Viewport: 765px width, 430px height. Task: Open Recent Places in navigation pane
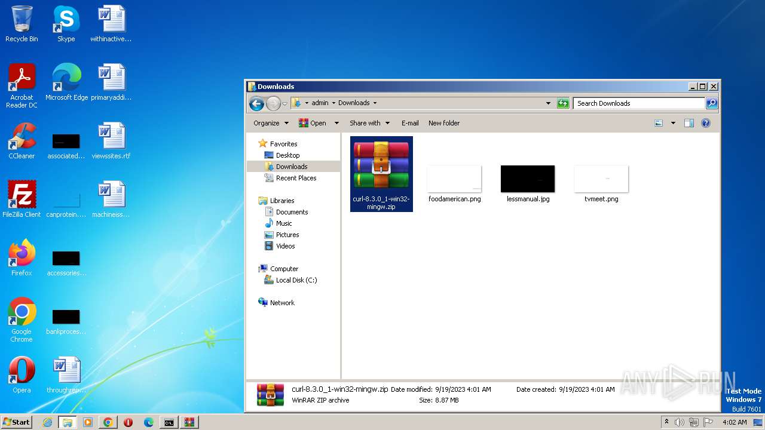pos(296,178)
